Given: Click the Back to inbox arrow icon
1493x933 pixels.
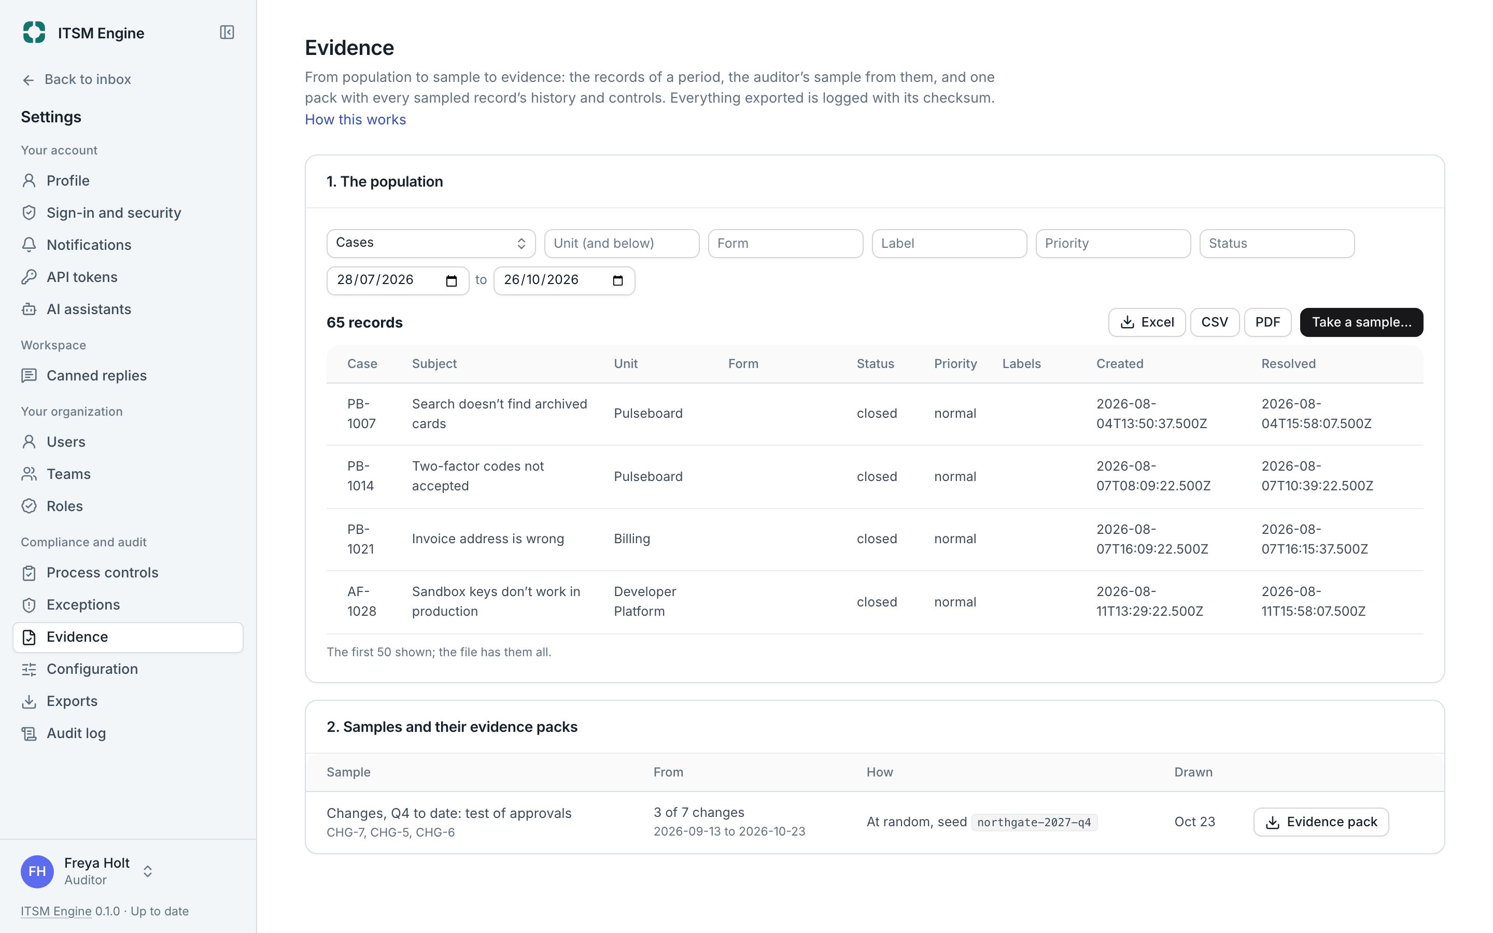Looking at the screenshot, I should coord(29,80).
